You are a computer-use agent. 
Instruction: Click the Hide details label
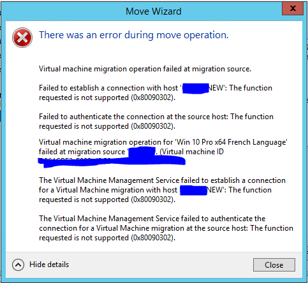[x=49, y=265]
